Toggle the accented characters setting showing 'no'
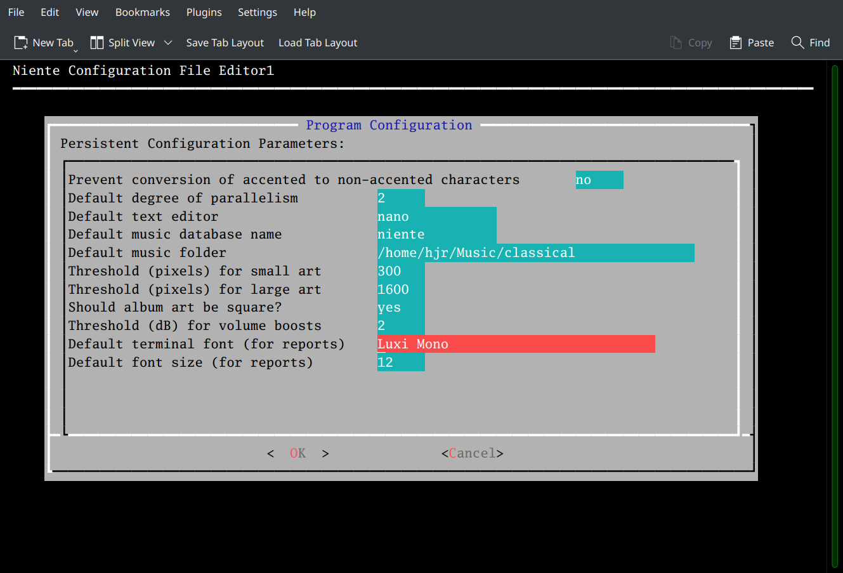The image size is (843, 573). click(599, 180)
